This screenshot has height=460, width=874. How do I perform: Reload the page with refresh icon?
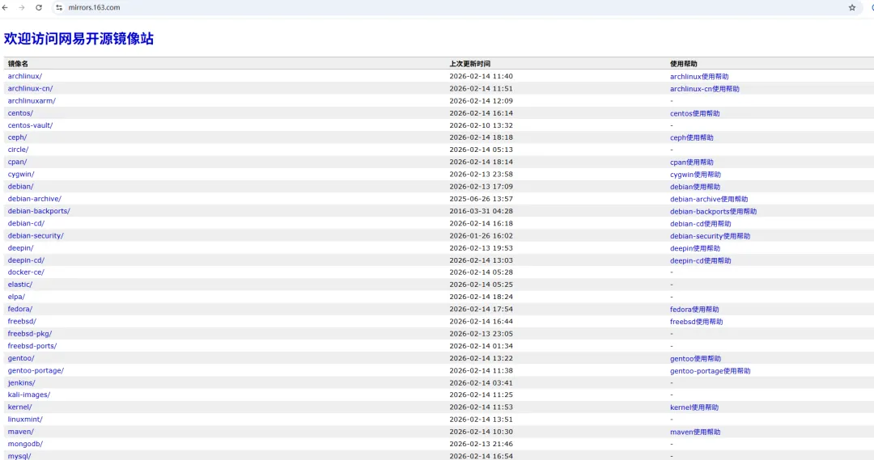coord(39,8)
